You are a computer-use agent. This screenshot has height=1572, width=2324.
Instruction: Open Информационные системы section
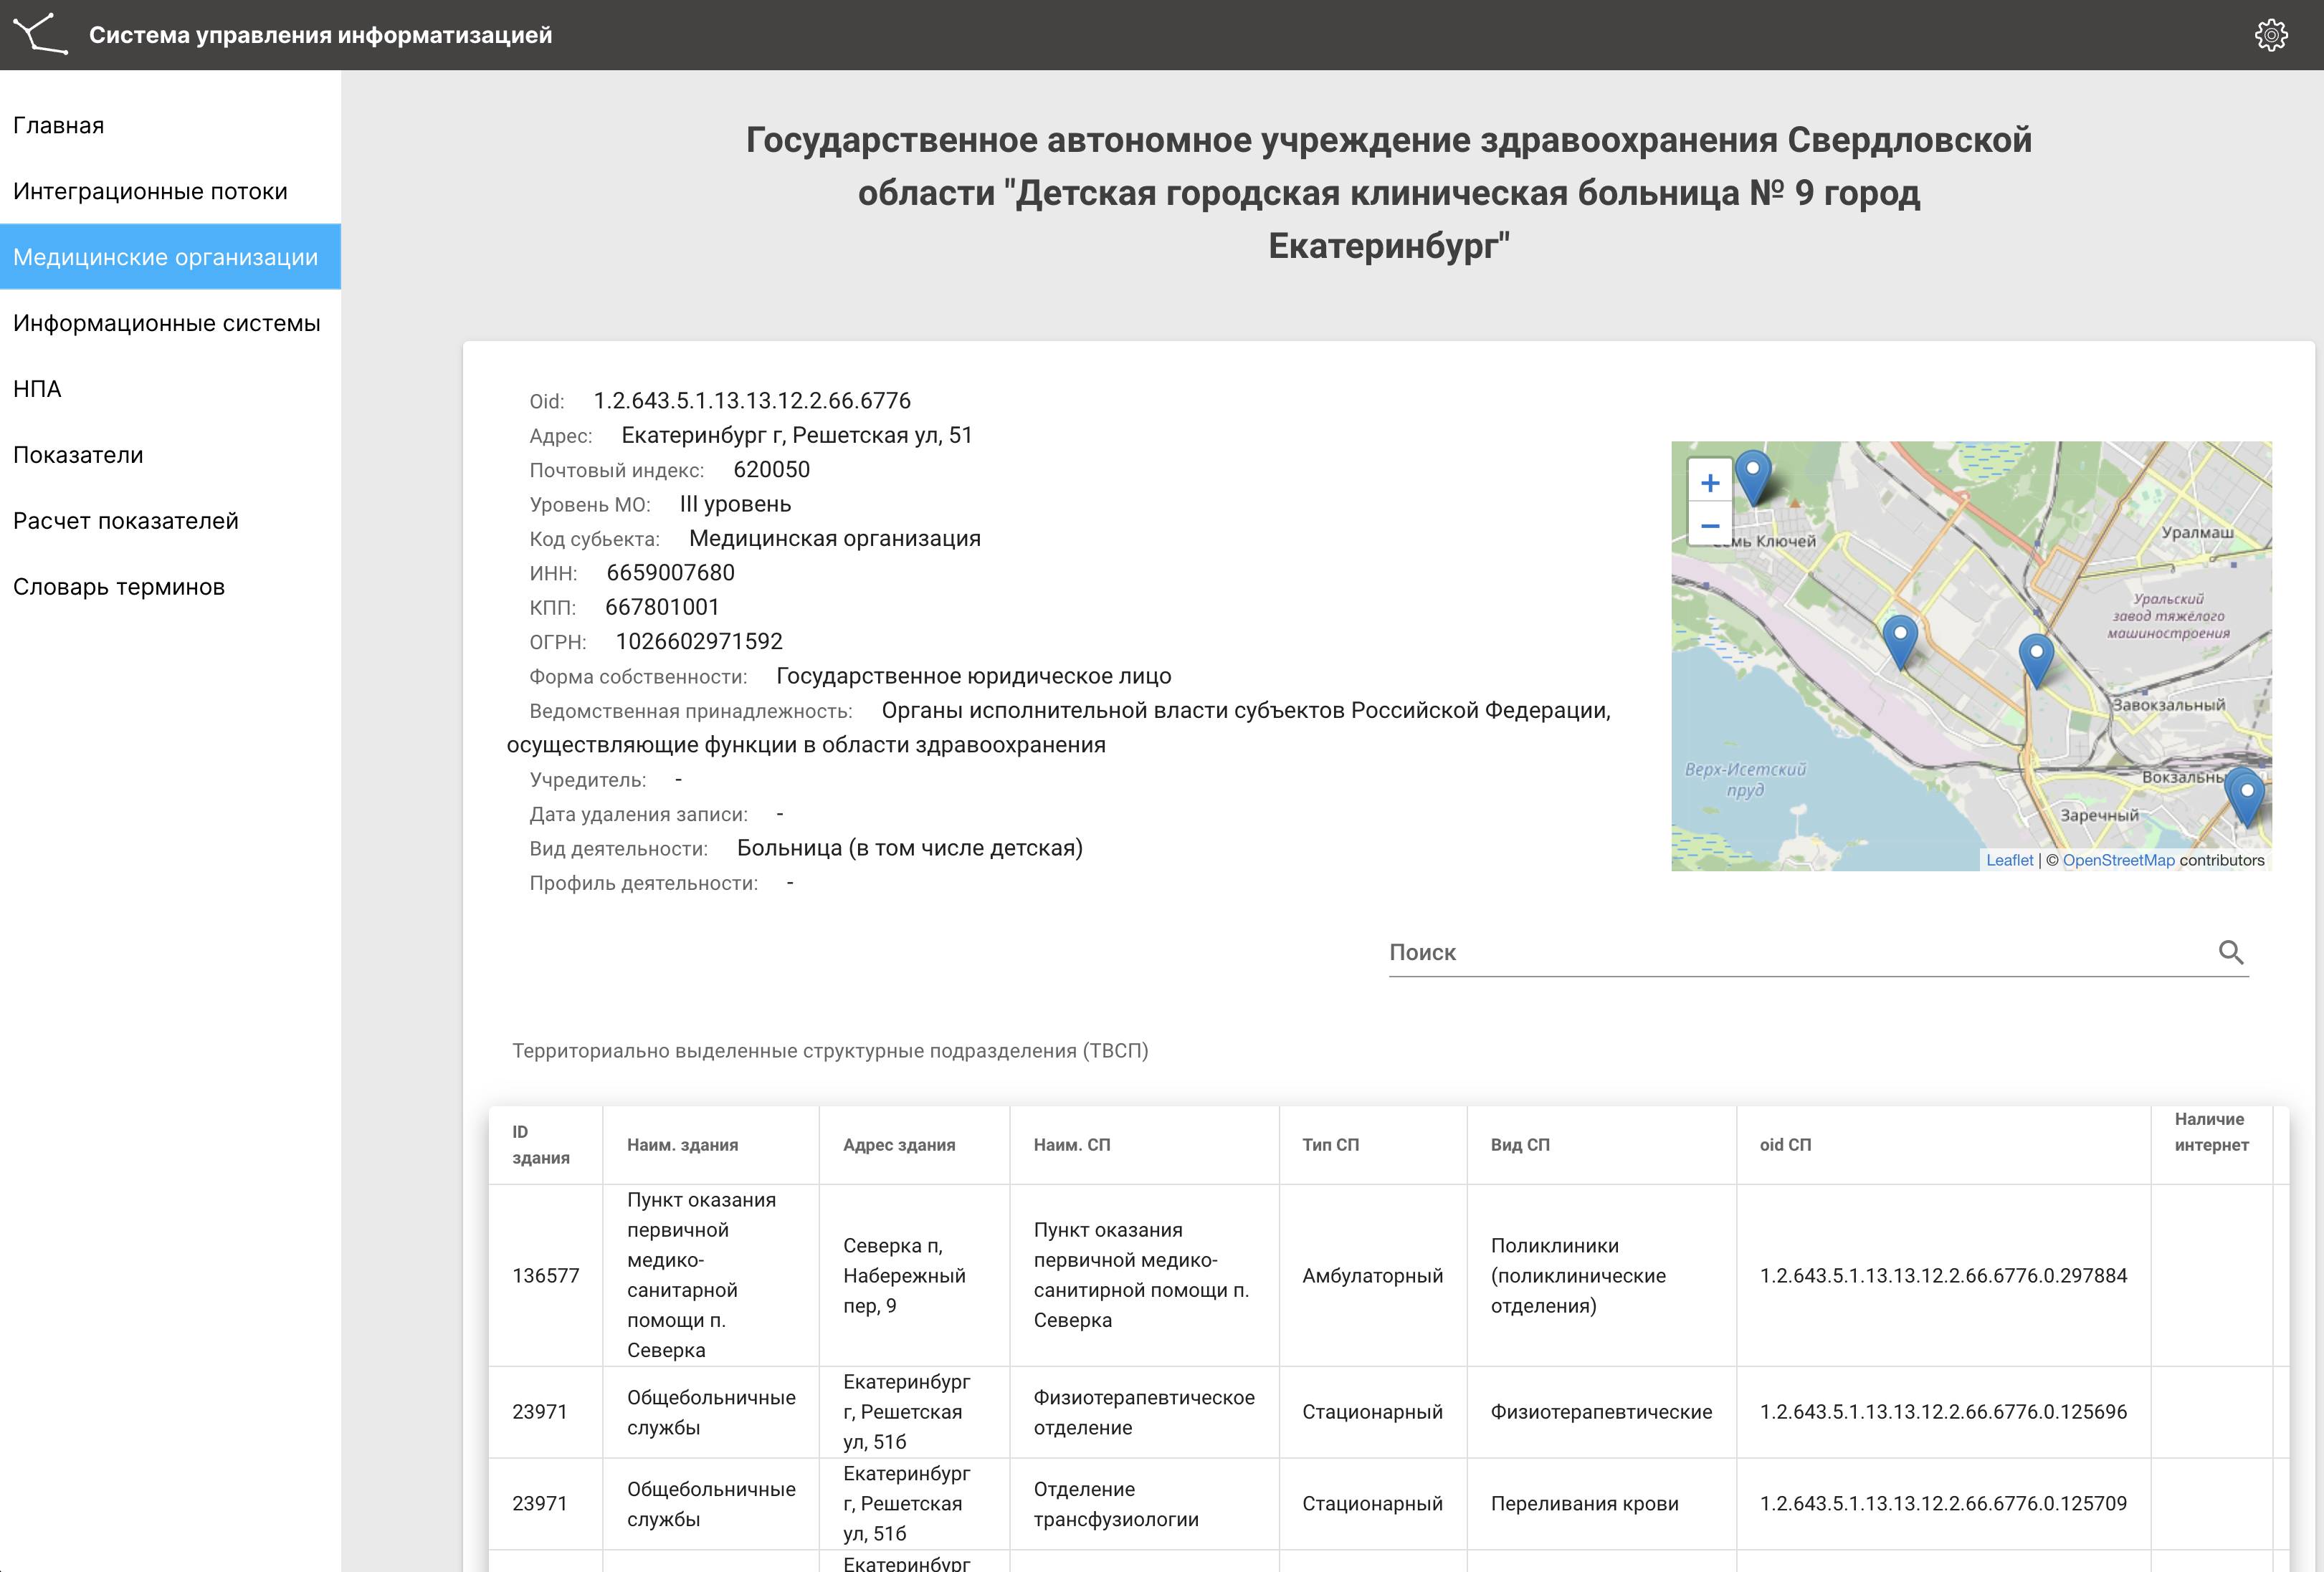170,323
